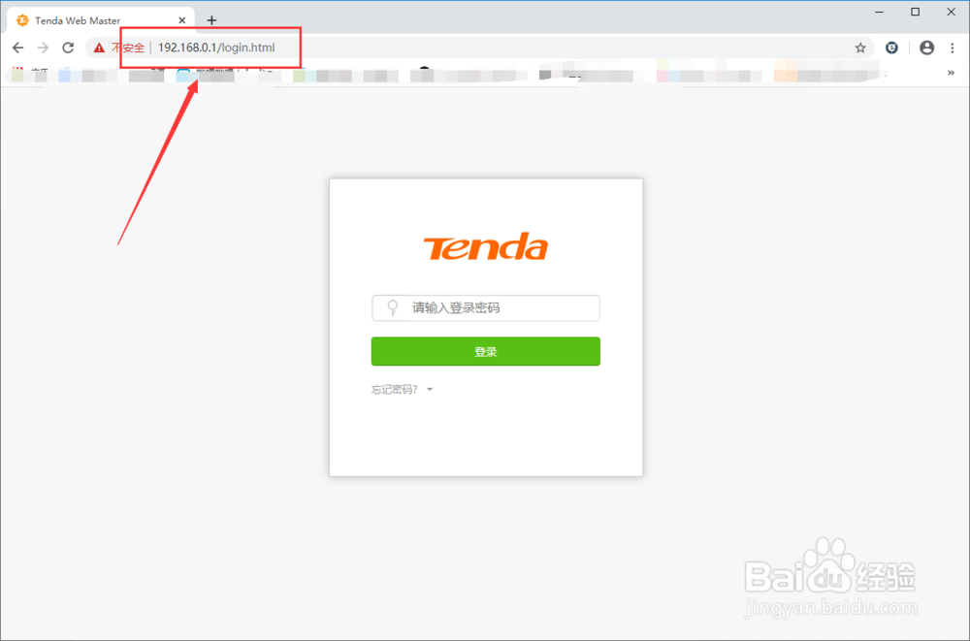The image size is (970, 641).
Task: Click the browser back arrow
Action: pos(17,48)
